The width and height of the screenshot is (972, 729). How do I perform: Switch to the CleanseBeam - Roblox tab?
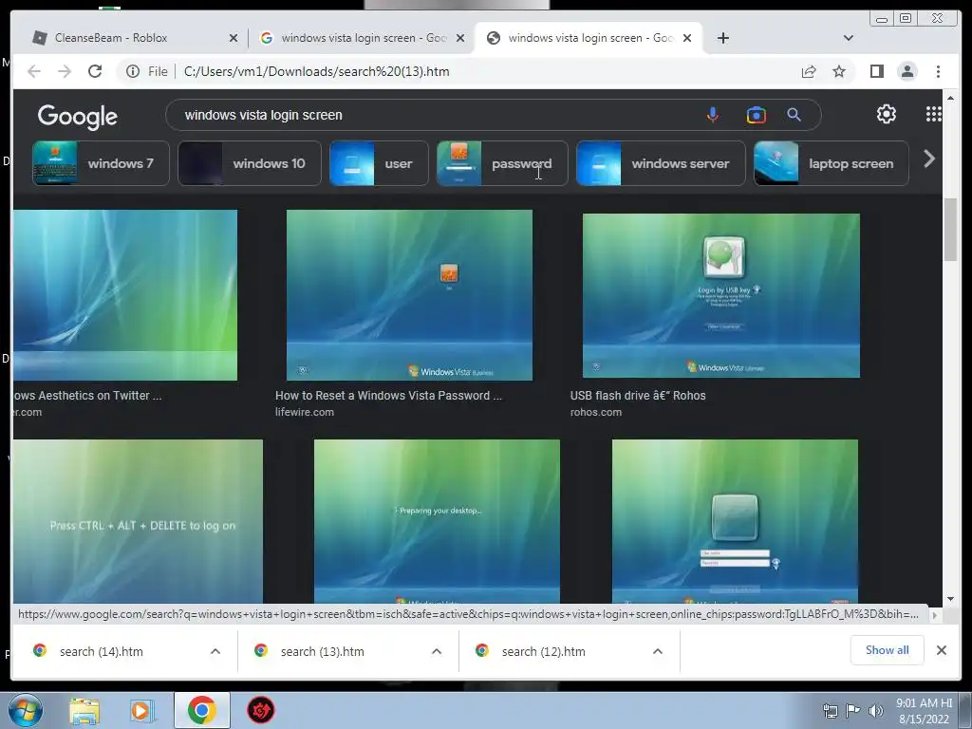coord(134,38)
